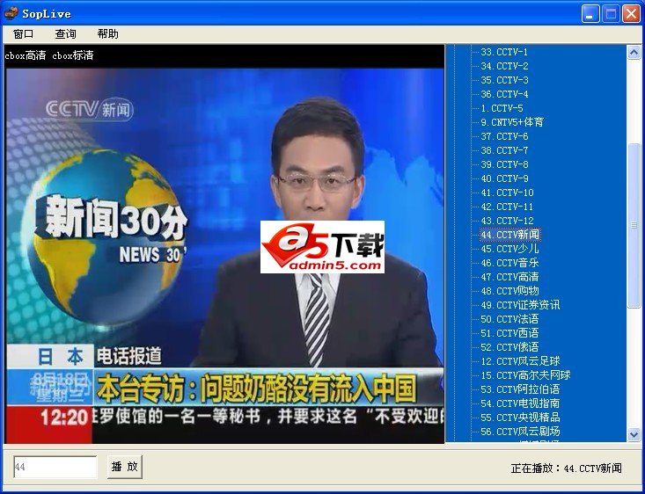This screenshot has width=645, height=494.
Task: Select channel 43.CCTV-12
Action: click(x=507, y=221)
